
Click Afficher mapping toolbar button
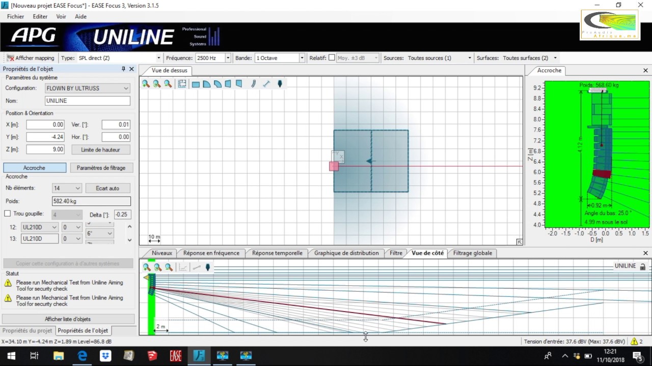[31, 58]
